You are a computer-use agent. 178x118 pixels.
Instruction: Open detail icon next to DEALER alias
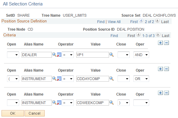[59, 55]
